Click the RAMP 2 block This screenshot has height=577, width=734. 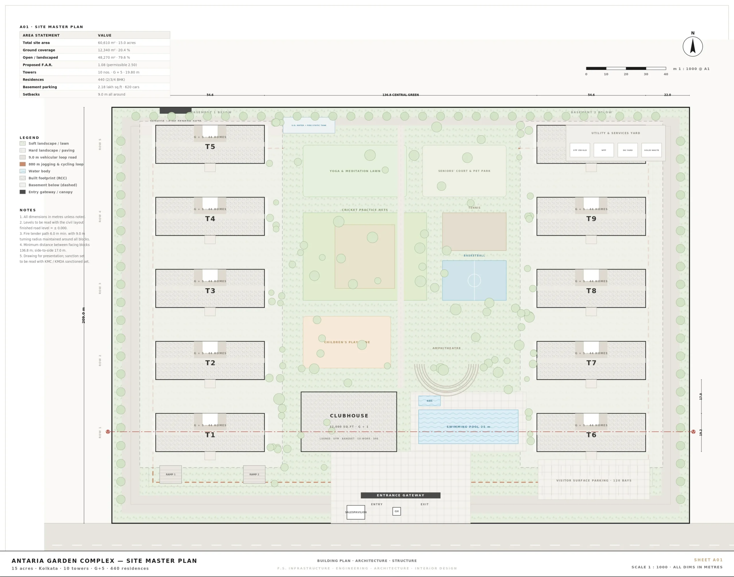pyautogui.click(x=254, y=474)
